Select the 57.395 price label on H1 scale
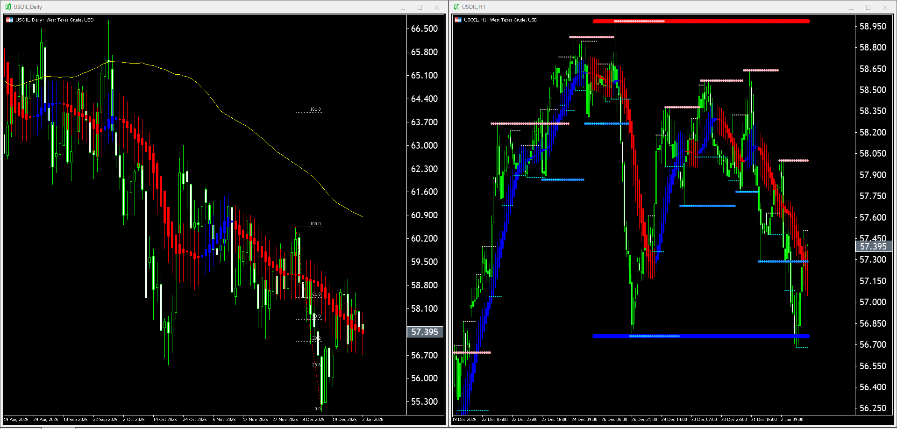This screenshot has width=897, height=429. click(x=873, y=247)
